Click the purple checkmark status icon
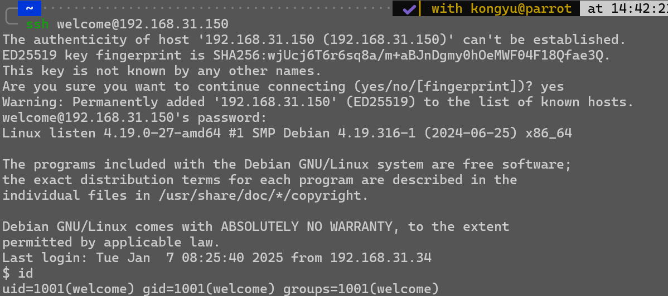The image size is (668, 296). click(x=409, y=8)
